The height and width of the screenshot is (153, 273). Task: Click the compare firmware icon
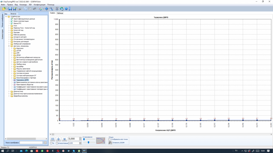coord(40,9)
